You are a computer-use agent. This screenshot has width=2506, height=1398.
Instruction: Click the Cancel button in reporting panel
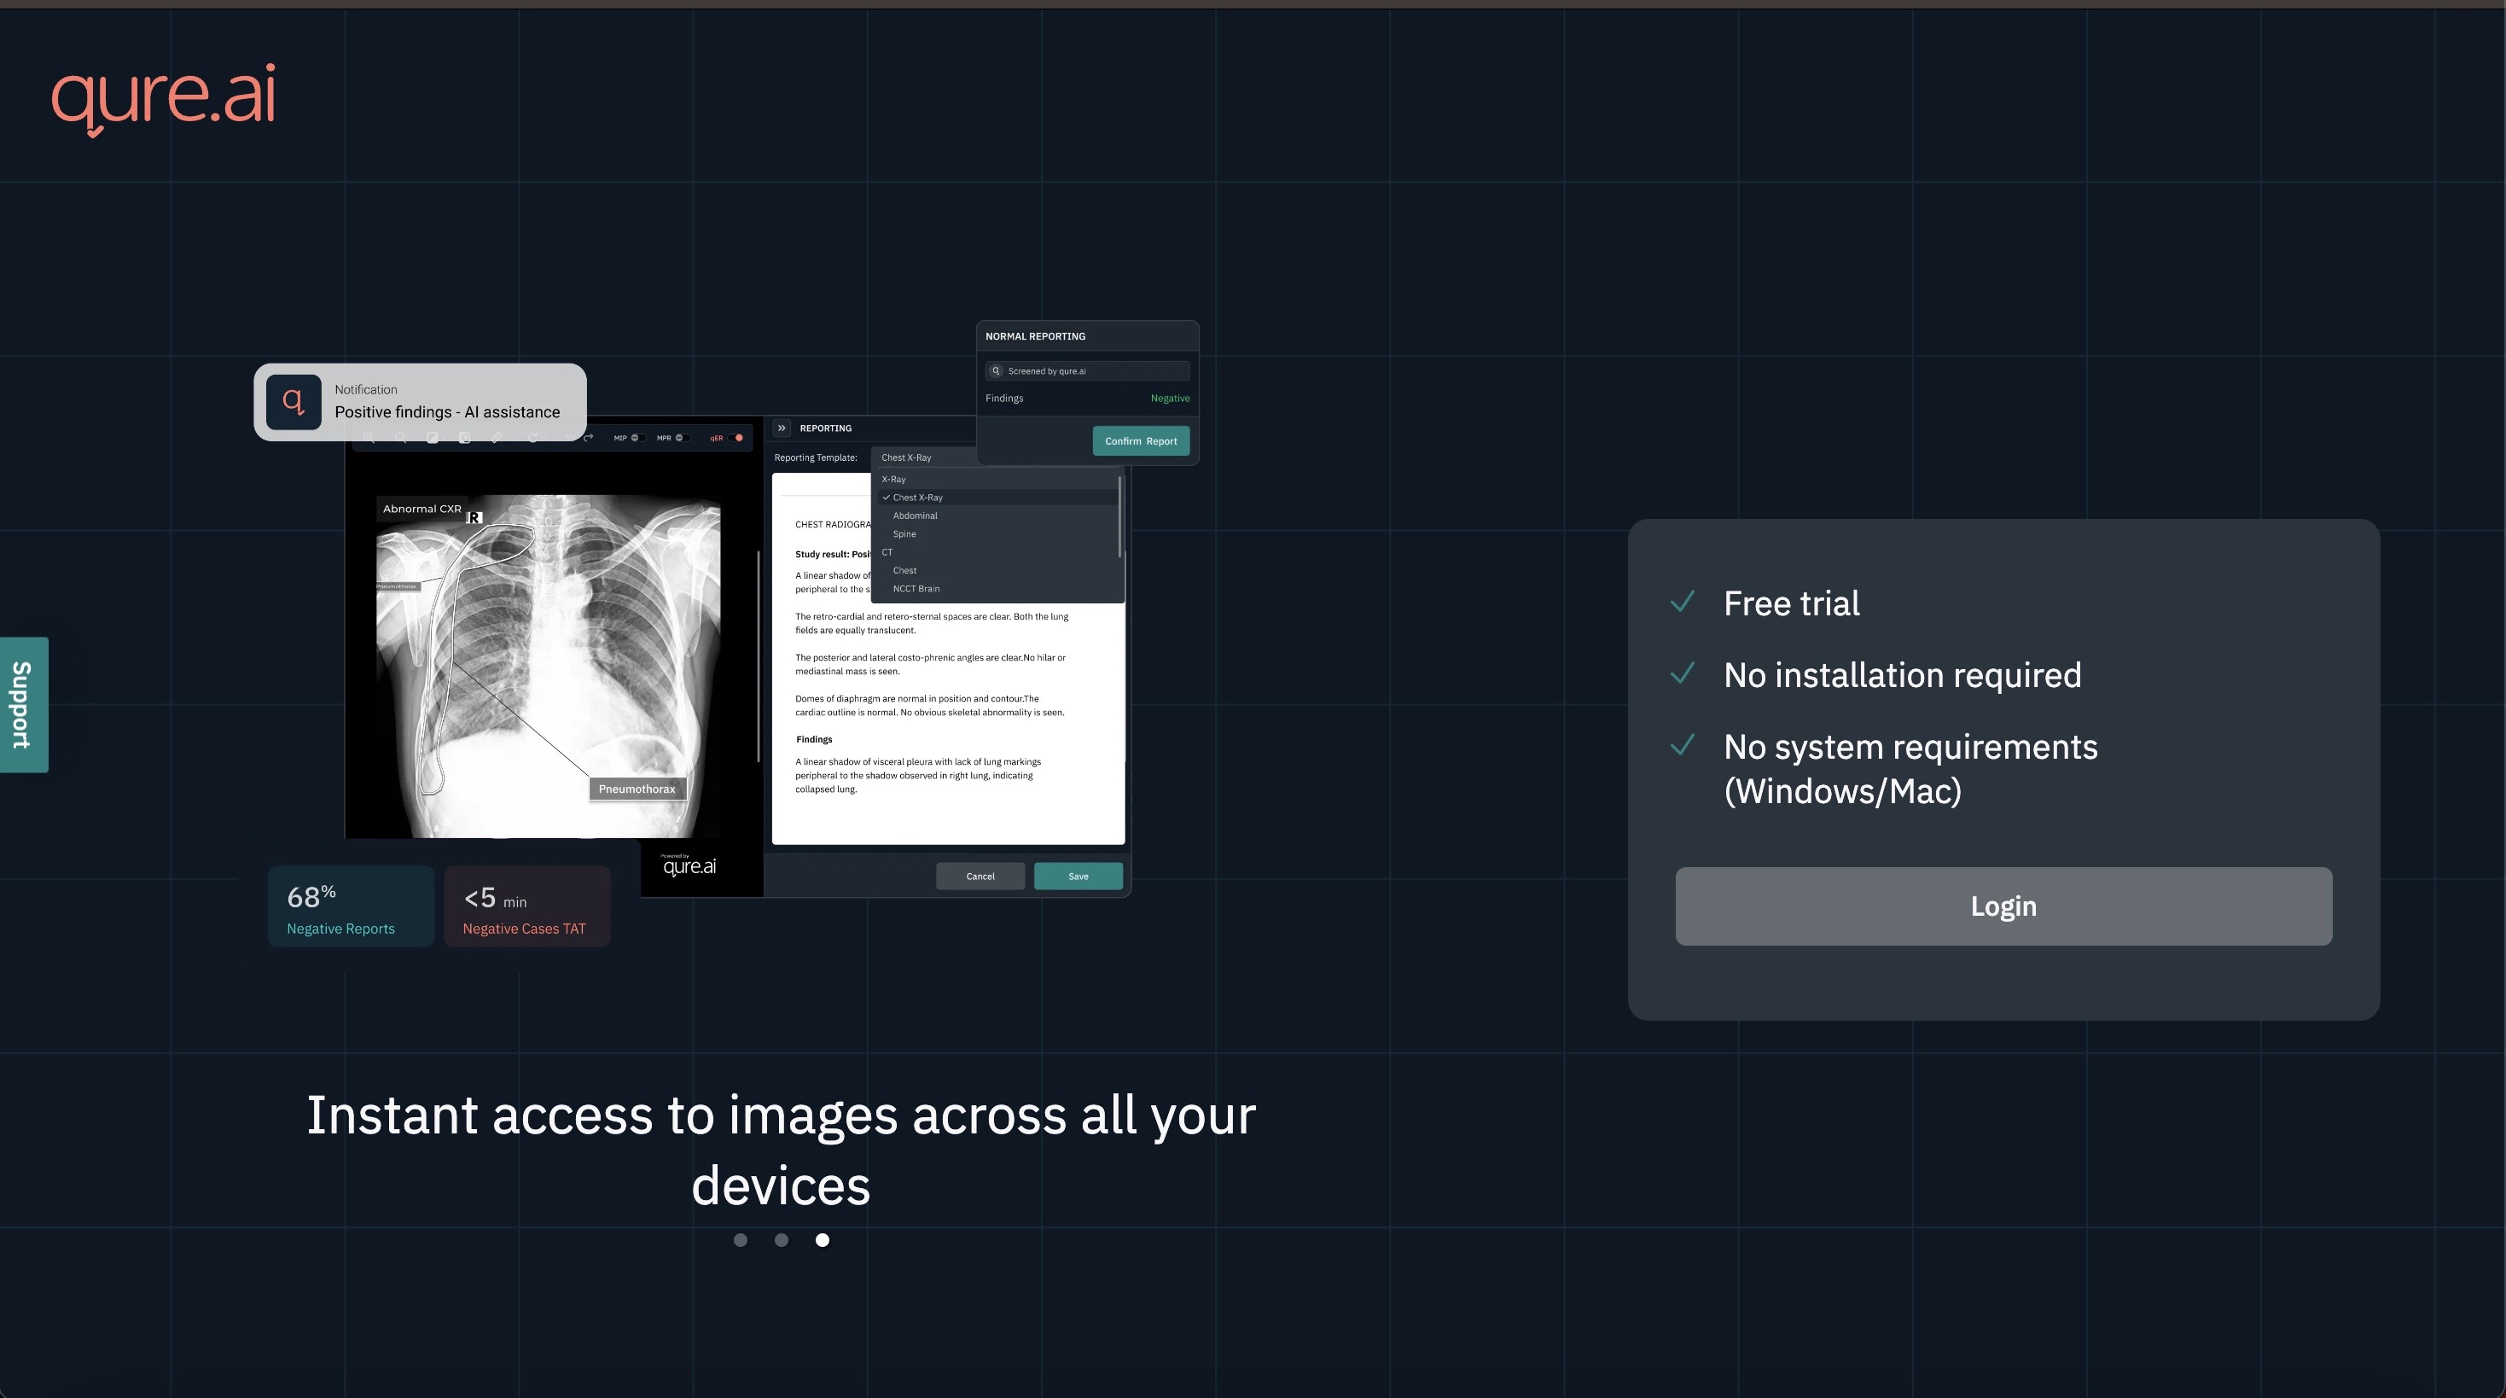pos(980,876)
